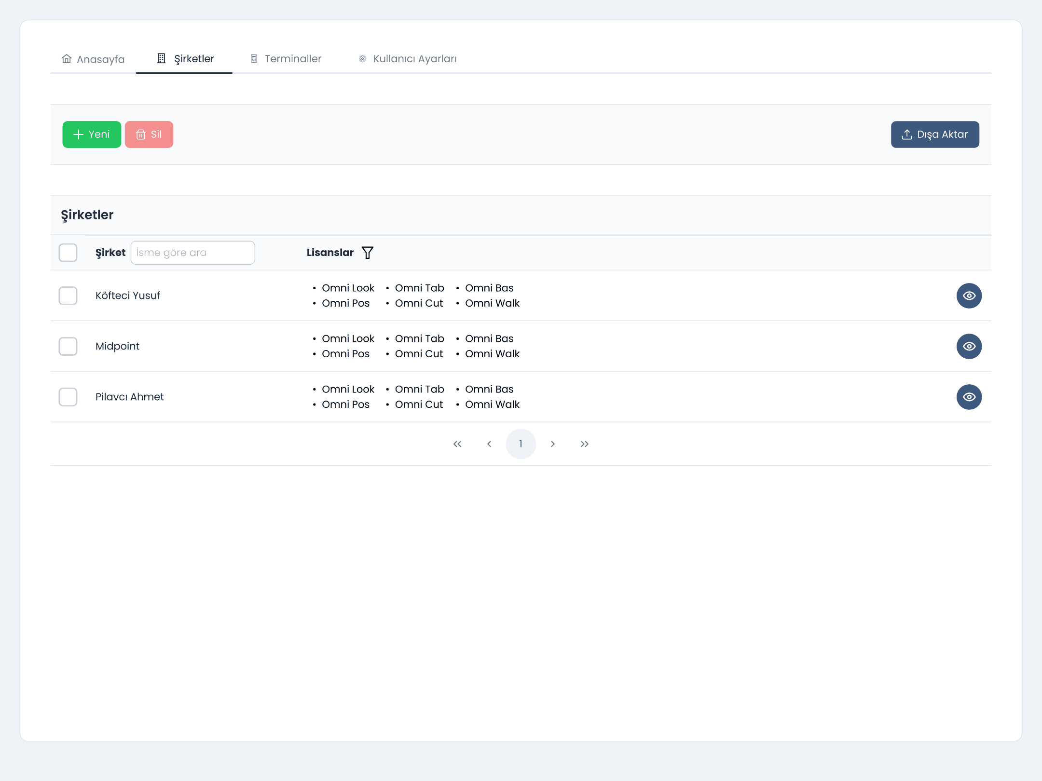This screenshot has height=781, width=1042.
Task: Open the Anasayfa tab
Action: click(93, 59)
